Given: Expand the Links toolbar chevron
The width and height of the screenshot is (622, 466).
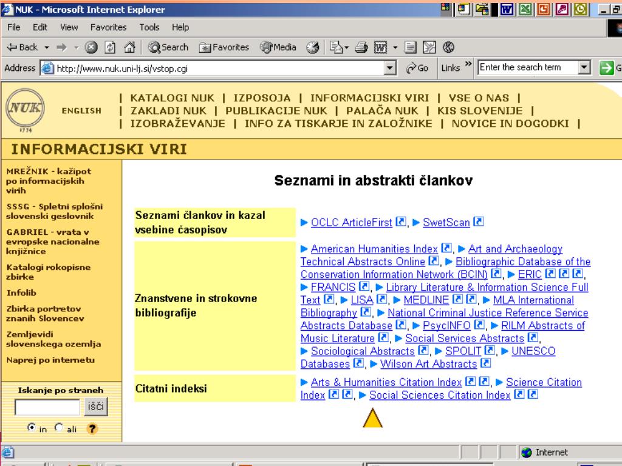Looking at the screenshot, I should coord(468,64).
